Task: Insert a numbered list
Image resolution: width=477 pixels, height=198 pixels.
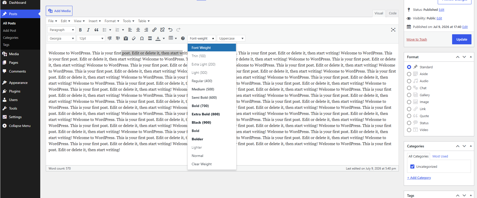Action: point(117,30)
